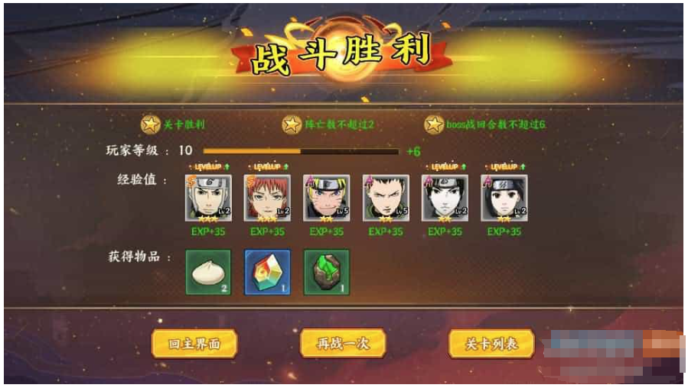Select the spiky ponytail ninja portrait

[386, 198]
